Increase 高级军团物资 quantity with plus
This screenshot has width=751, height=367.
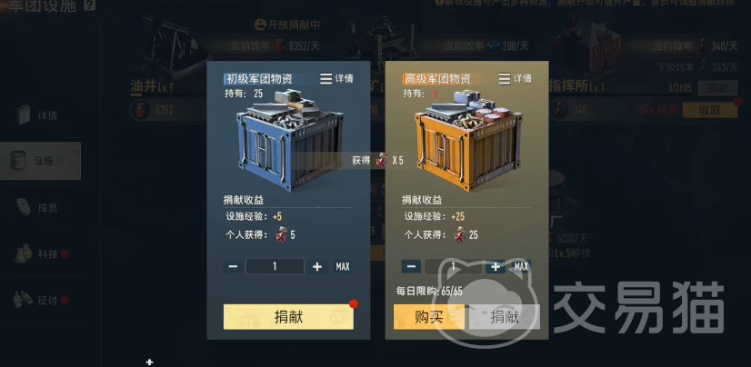[496, 266]
